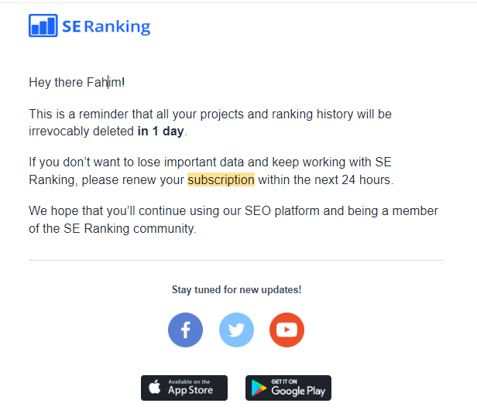Image resolution: width=477 pixels, height=410 pixels.
Task: Click the bold text in 1 day
Action: click(161, 131)
